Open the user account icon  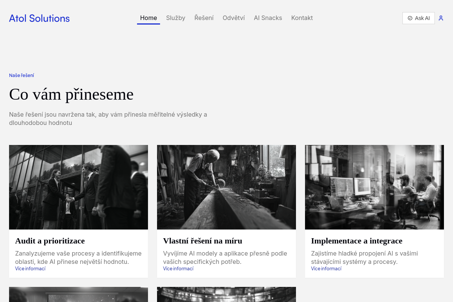click(x=441, y=18)
